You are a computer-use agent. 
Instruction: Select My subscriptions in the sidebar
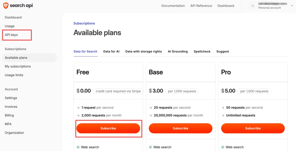pyautogui.click(x=18, y=66)
